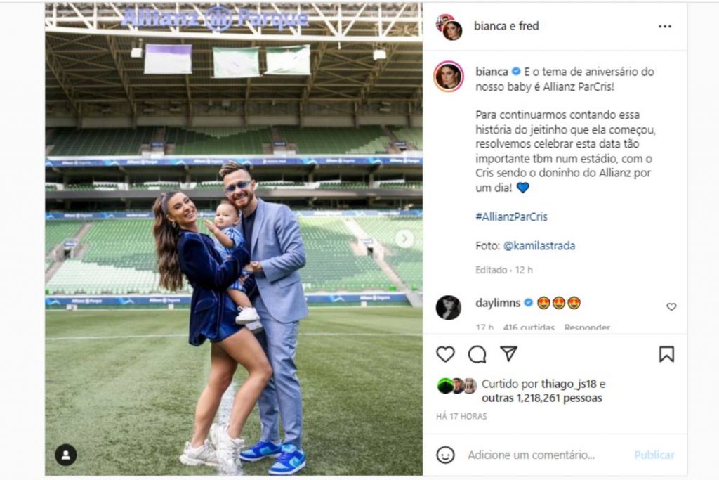Visit @kamilastrada photographer profile

point(536,246)
